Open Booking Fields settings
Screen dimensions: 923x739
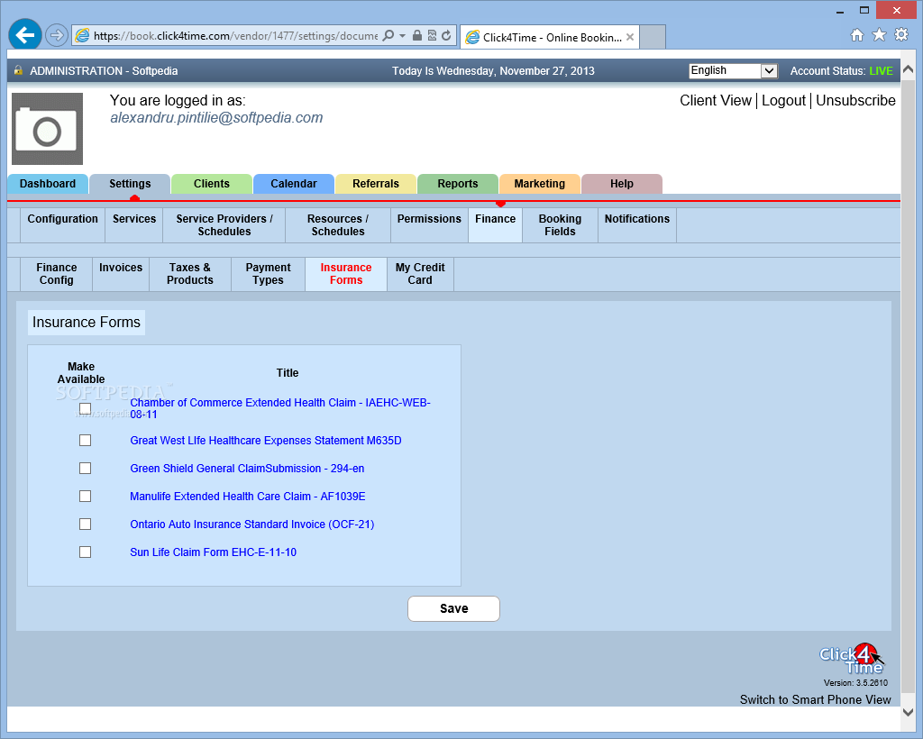pos(560,224)
